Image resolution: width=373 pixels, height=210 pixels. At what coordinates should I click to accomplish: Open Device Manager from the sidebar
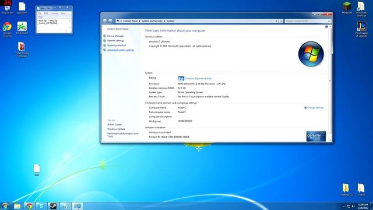pyautogui.click(x=115, y=36)
